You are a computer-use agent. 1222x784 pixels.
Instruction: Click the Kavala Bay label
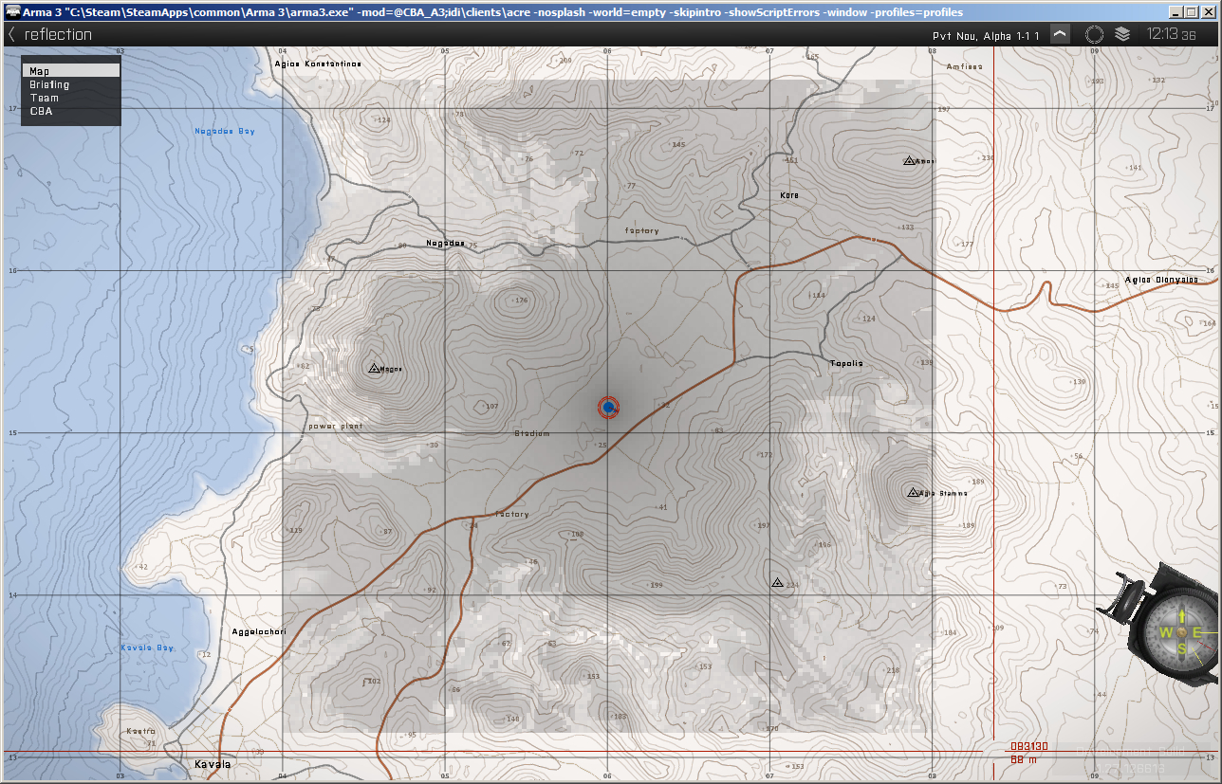(x=147, y=647)
